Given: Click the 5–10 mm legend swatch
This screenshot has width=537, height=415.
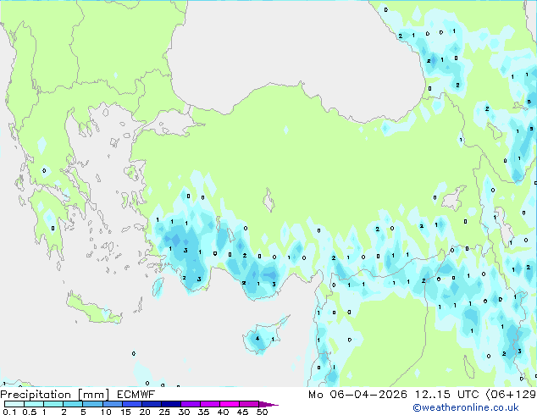Looking at the screenshot, I should click(92, 404).
